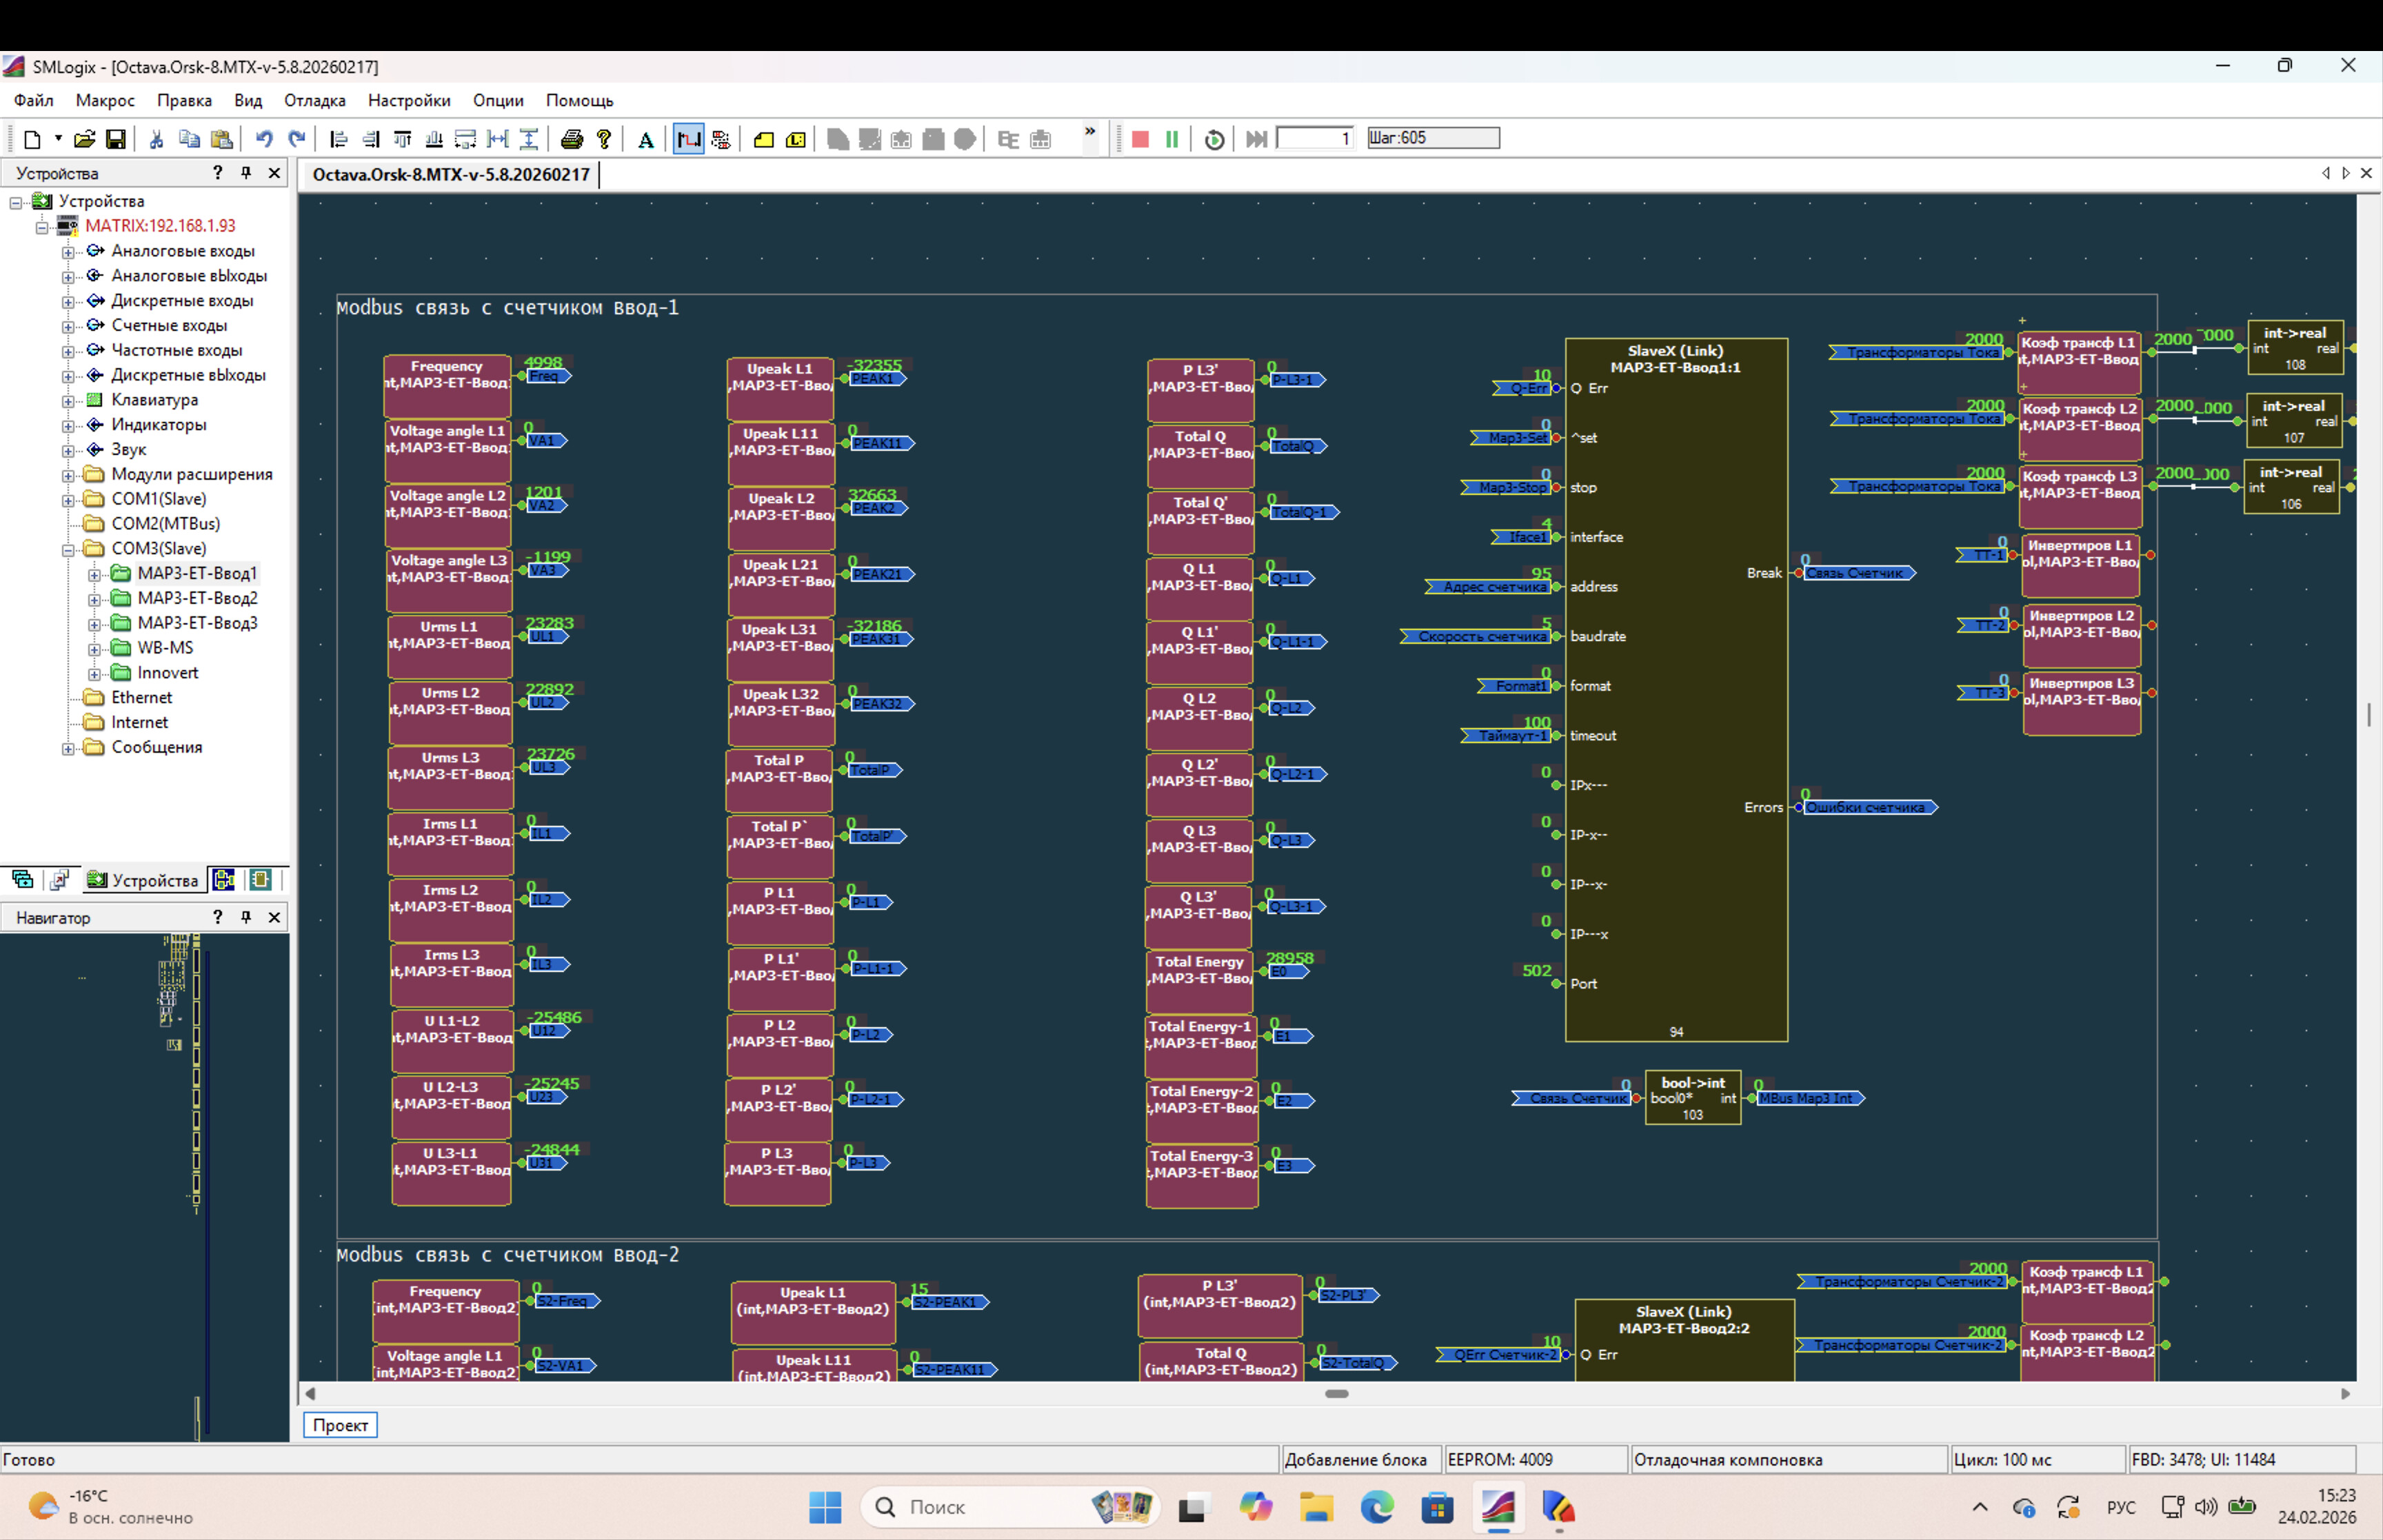Pin the Устройства panel

click(x=246, y=173)
